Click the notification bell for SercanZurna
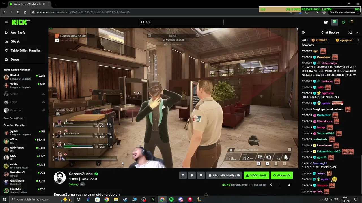 tap(192, 175)
